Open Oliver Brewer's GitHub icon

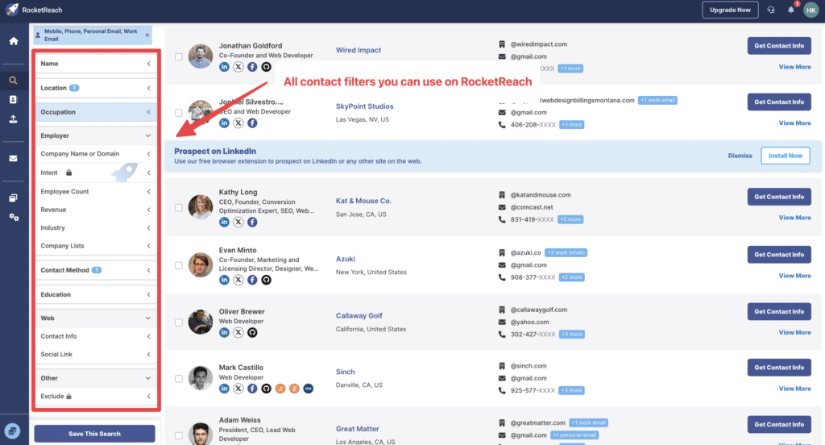coord(252,332)
